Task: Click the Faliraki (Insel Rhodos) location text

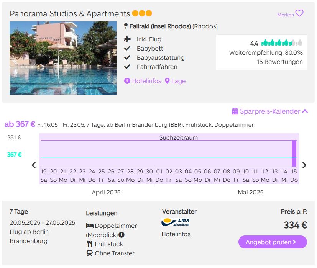Action: 160,26
